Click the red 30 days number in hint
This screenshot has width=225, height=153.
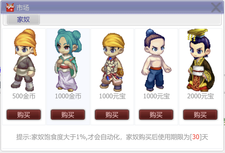[196, 137]
